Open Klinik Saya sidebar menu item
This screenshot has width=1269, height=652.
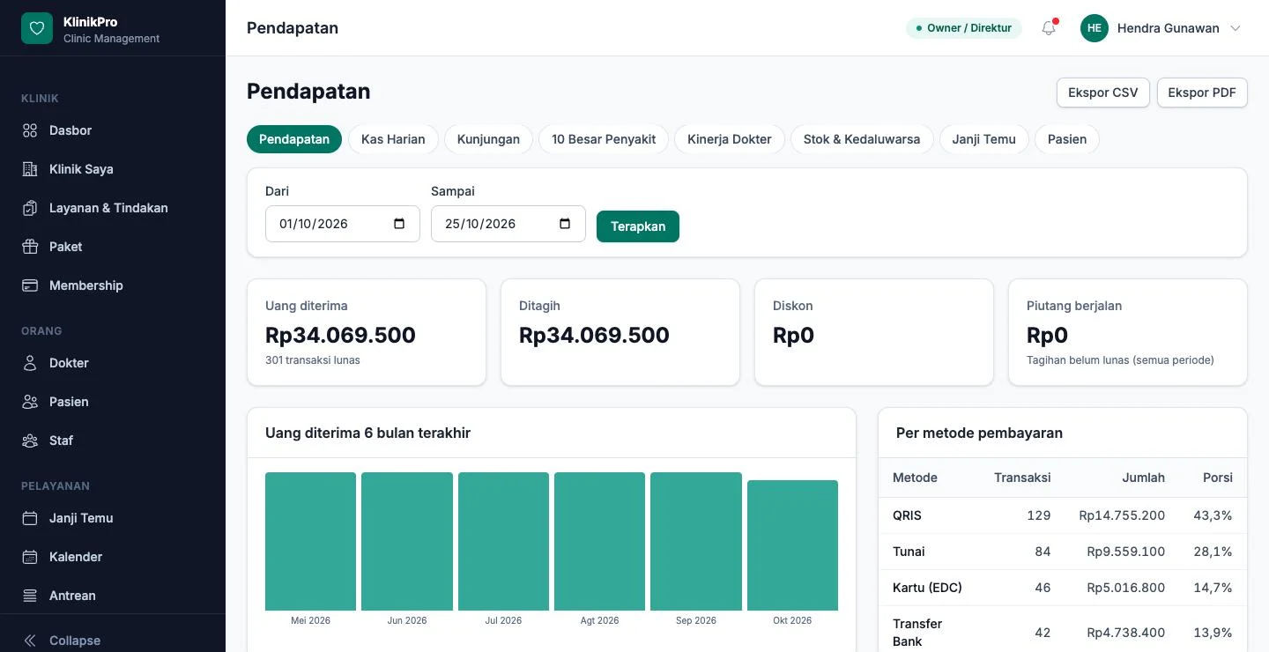(81, 169)
